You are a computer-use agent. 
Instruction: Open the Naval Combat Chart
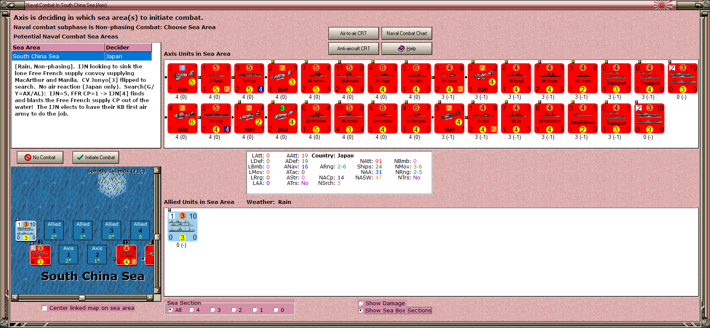tap(406, 33)
